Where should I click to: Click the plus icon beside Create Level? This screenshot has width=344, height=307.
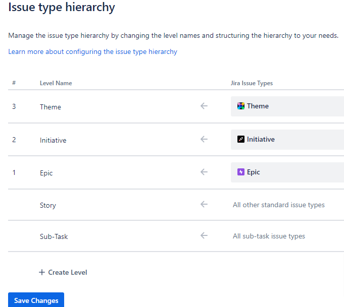tap(42, 272)
